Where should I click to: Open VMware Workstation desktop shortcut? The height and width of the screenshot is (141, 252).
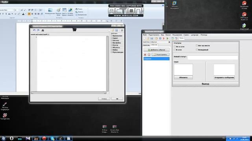coord(174,5)
